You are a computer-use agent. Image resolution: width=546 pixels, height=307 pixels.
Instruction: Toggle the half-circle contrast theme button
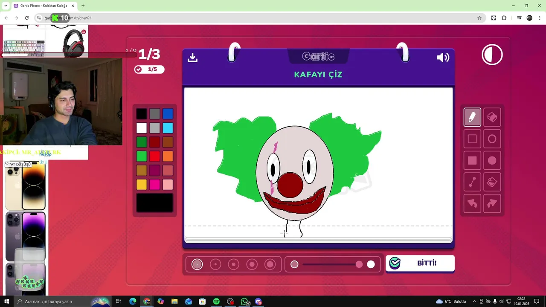pyautogui.click(x=492, y=55)
